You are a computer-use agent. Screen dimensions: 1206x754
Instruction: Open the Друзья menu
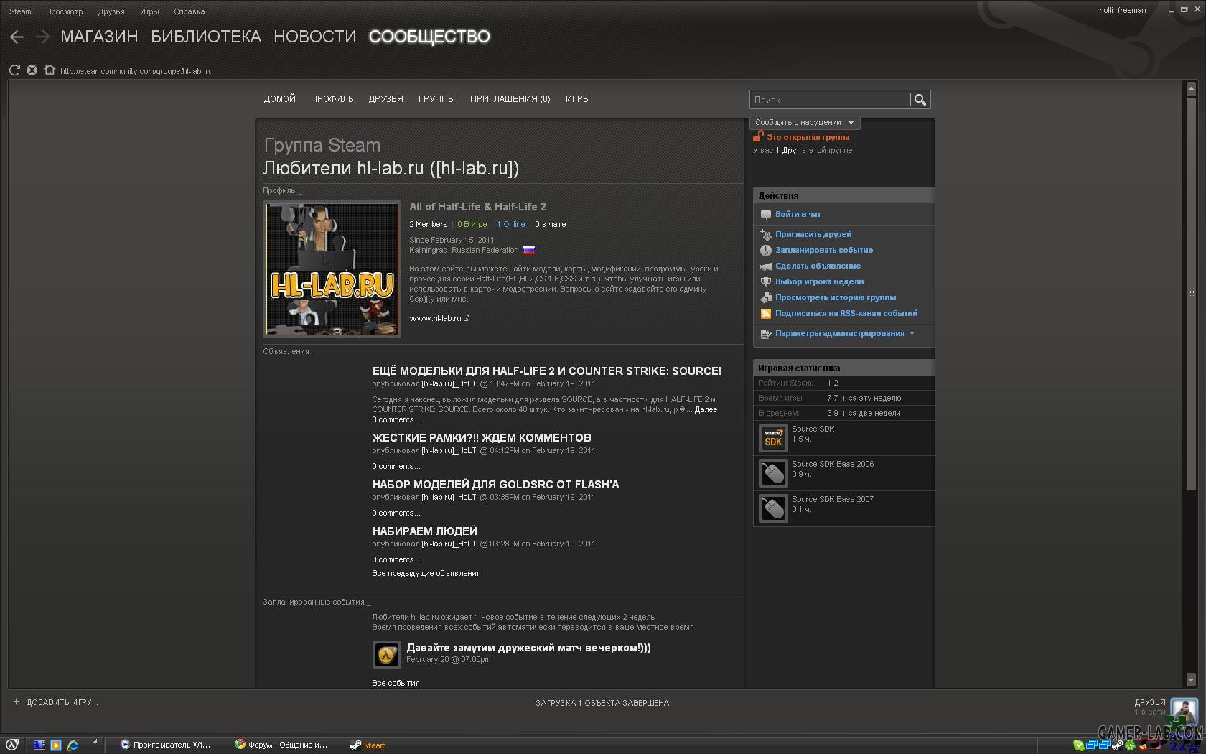pos(111,11)
